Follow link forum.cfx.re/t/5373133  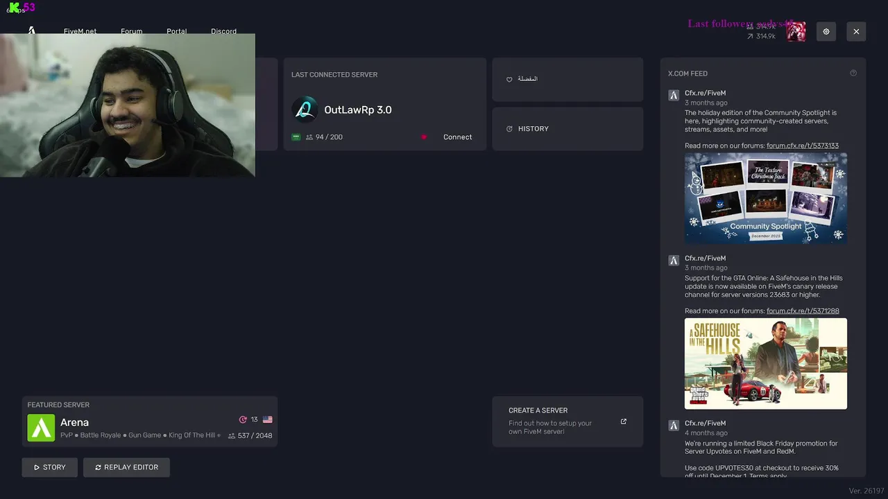[x=803, y=146]
